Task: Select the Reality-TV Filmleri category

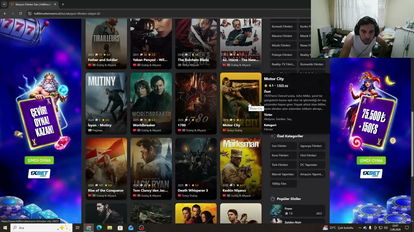Action: click(283, 64)
